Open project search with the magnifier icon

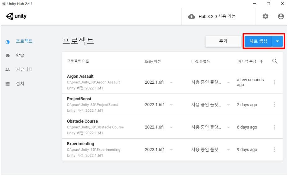click(x=275, y=61)
